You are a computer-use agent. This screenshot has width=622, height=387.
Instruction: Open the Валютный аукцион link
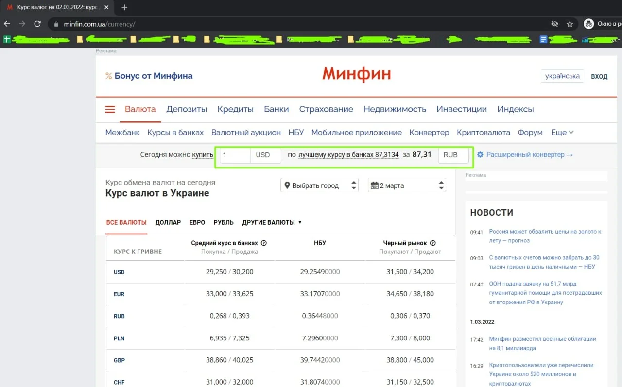tap(246, 133)
